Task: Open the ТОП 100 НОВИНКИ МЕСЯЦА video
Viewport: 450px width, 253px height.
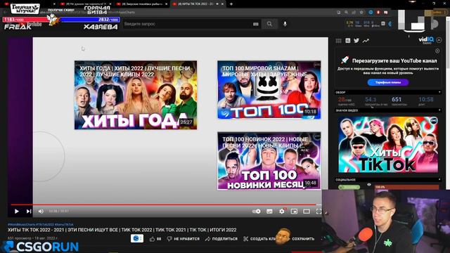Action: pos(269,161)
